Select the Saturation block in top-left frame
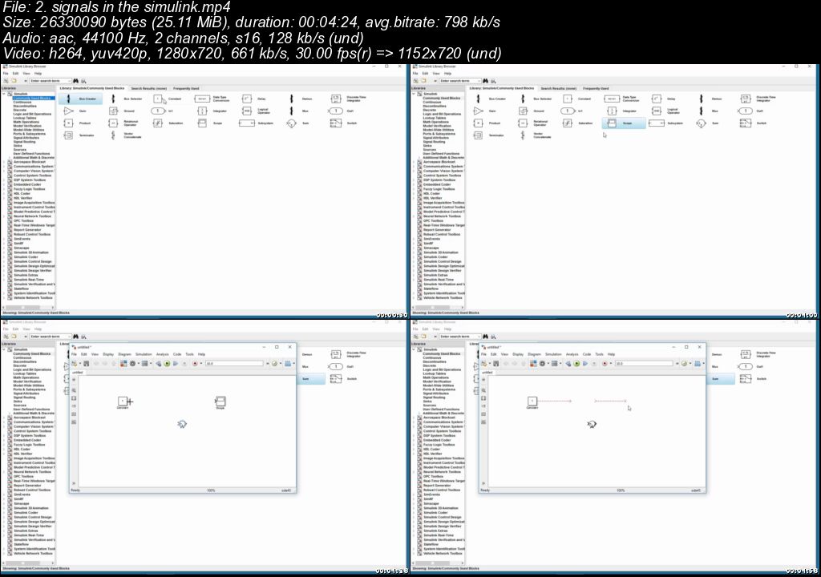The image size is (821, 577). point(168,123)
